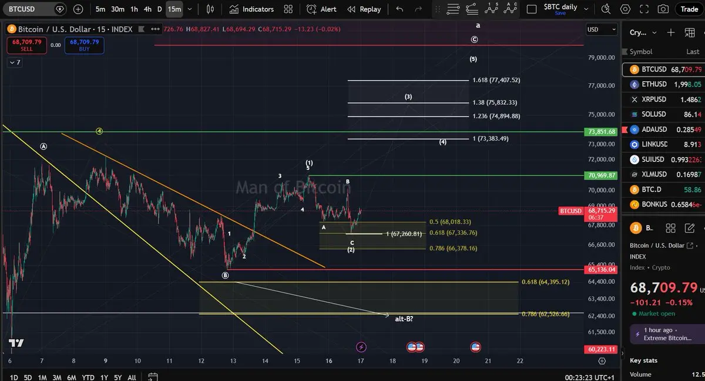The image size is (705, 381).
Task: Select the trend lines drawing tool icon
Action: tap(453, 9)
